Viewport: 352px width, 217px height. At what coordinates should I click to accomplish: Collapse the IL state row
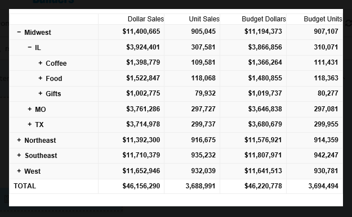point(30,47)
